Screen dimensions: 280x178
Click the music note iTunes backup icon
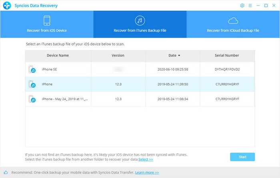[140, 20]
